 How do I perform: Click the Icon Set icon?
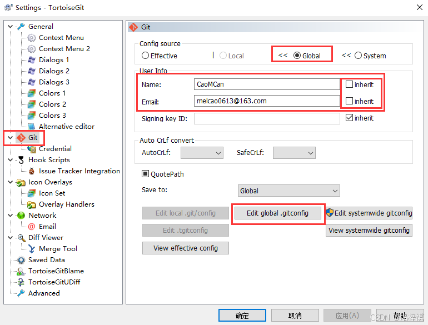32,193
